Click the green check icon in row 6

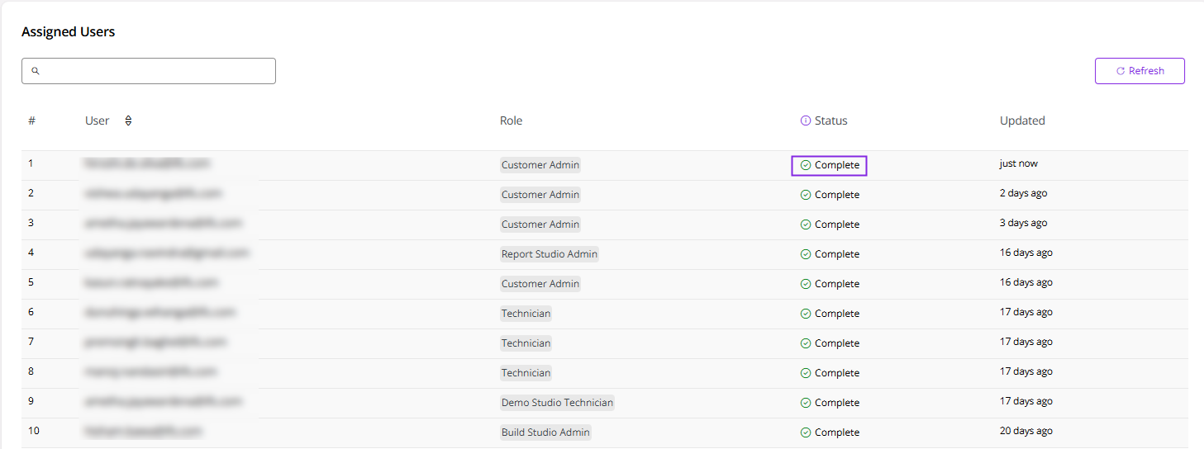pos(806,314)
